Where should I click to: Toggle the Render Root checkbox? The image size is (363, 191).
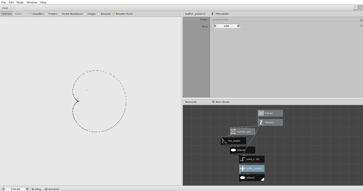point(114,14)
